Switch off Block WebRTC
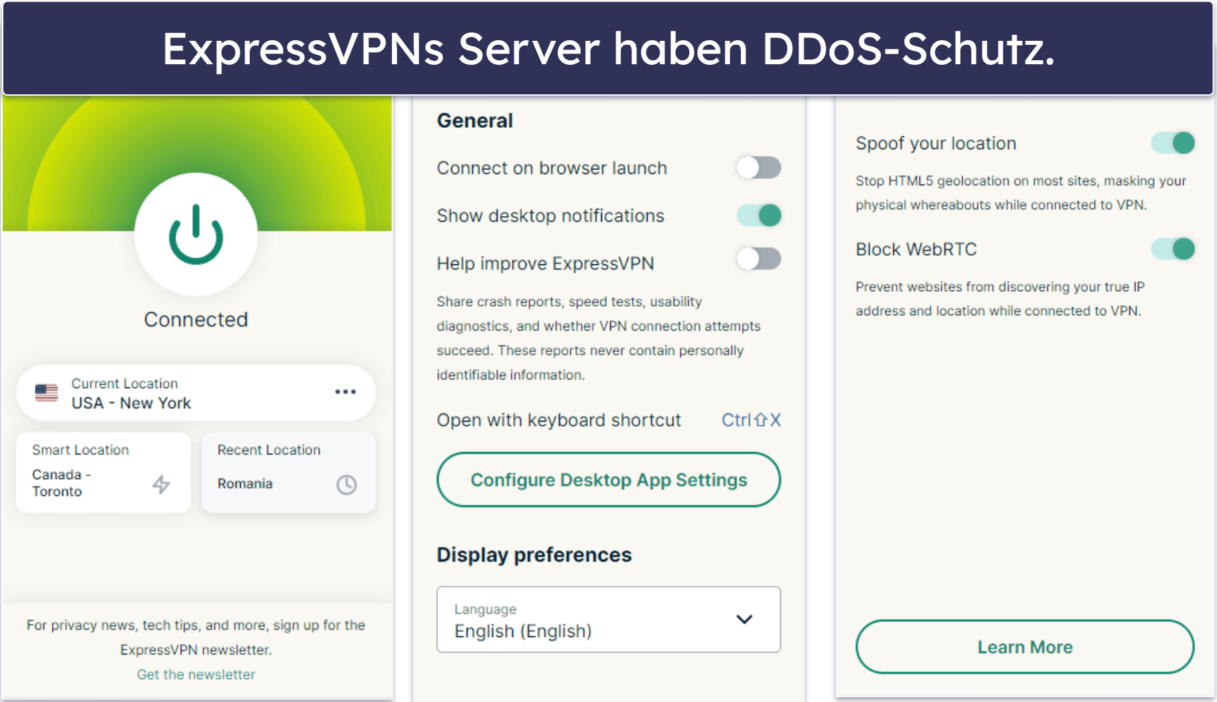The width and height of the screenshot is (1217, 702). 1173,249
